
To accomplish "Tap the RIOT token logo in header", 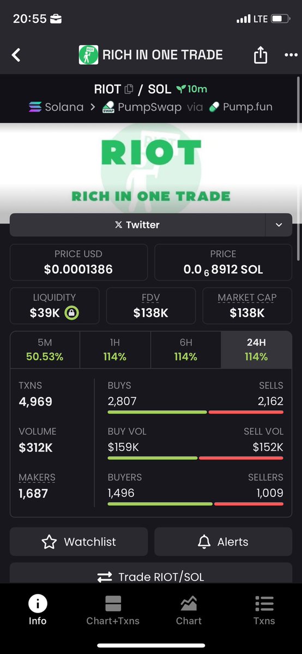I will click(x=88, y=55).
